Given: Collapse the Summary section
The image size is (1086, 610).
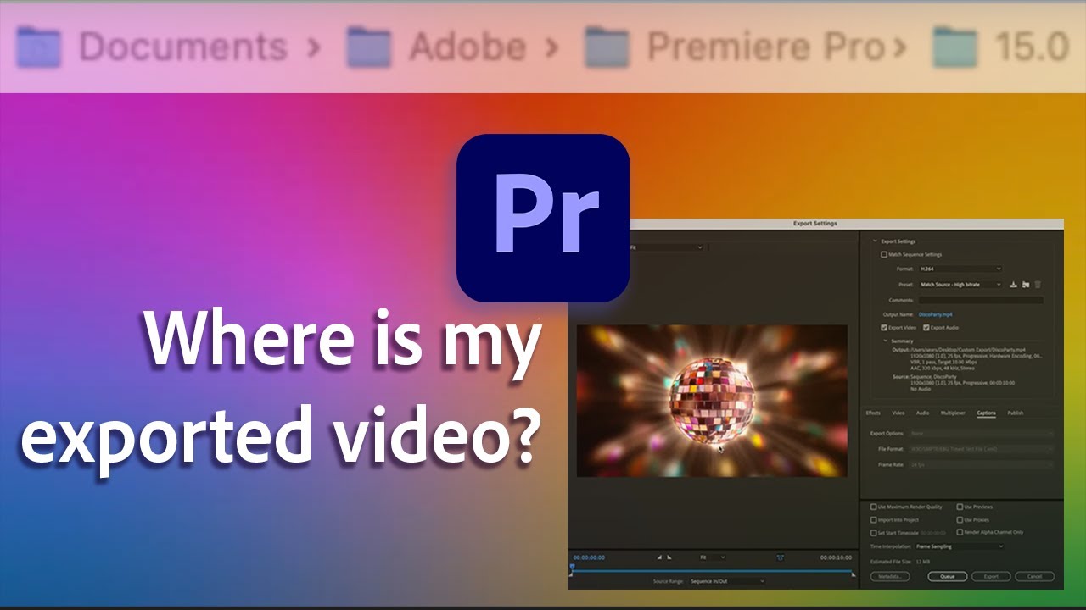Looking at the screenshot, I should 885,341.
